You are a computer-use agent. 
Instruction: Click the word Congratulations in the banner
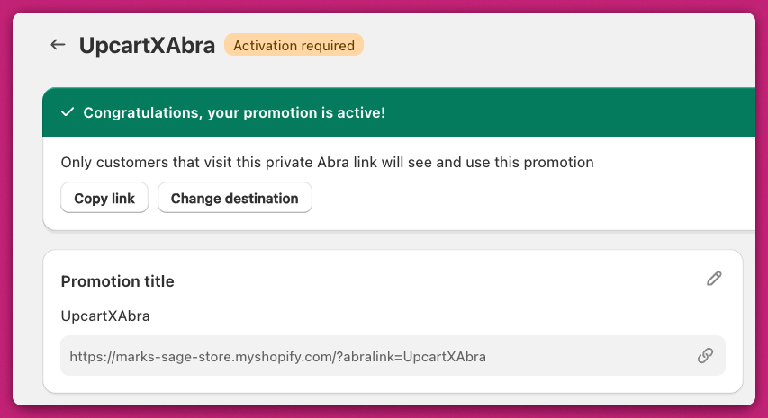tap(142, 112)
